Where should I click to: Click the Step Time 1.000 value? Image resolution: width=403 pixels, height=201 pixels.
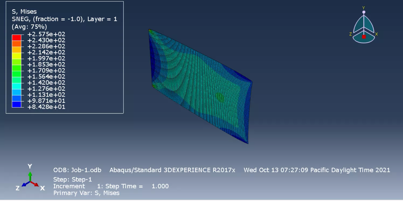(x=160, y=186)
